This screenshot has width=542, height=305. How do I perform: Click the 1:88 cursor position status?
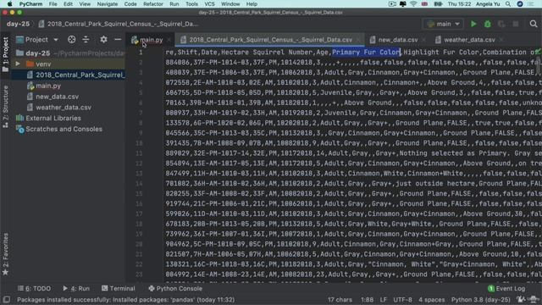(x=367, y=299)
